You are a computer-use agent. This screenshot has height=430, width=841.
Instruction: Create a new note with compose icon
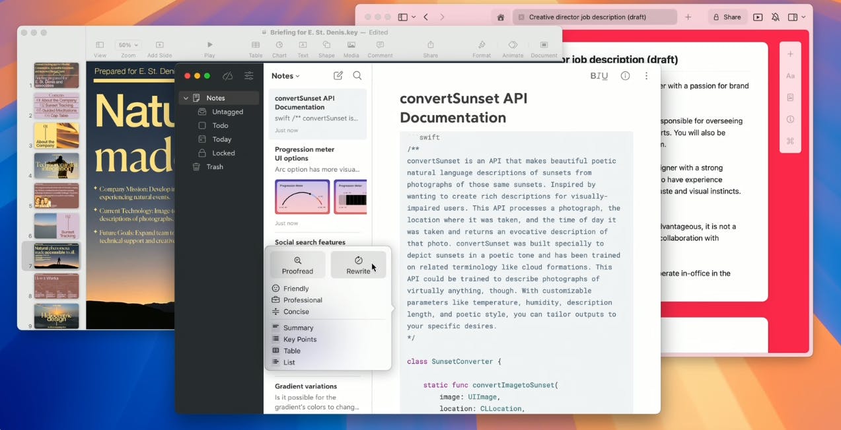tap(338, 76)
